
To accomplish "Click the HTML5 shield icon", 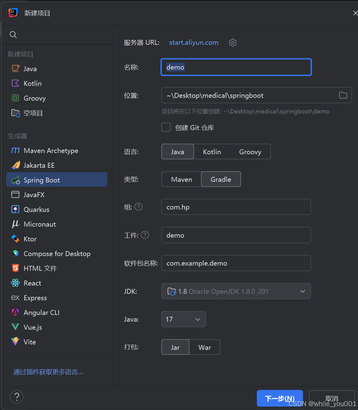I will [x=15, y=268].
